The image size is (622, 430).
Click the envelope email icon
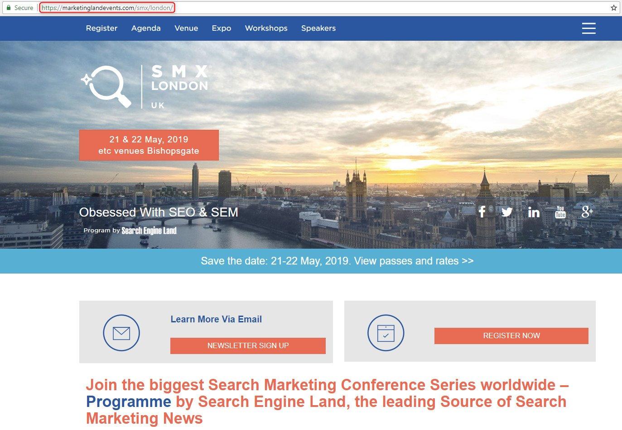[121, 333]
